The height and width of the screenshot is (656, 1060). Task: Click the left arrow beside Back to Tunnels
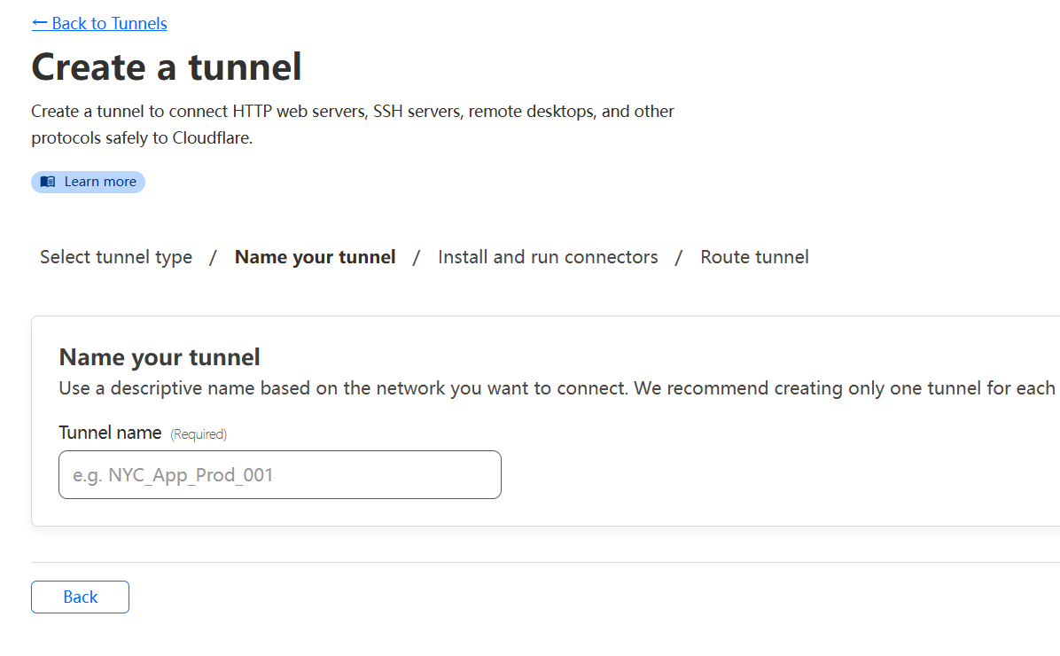39,24
